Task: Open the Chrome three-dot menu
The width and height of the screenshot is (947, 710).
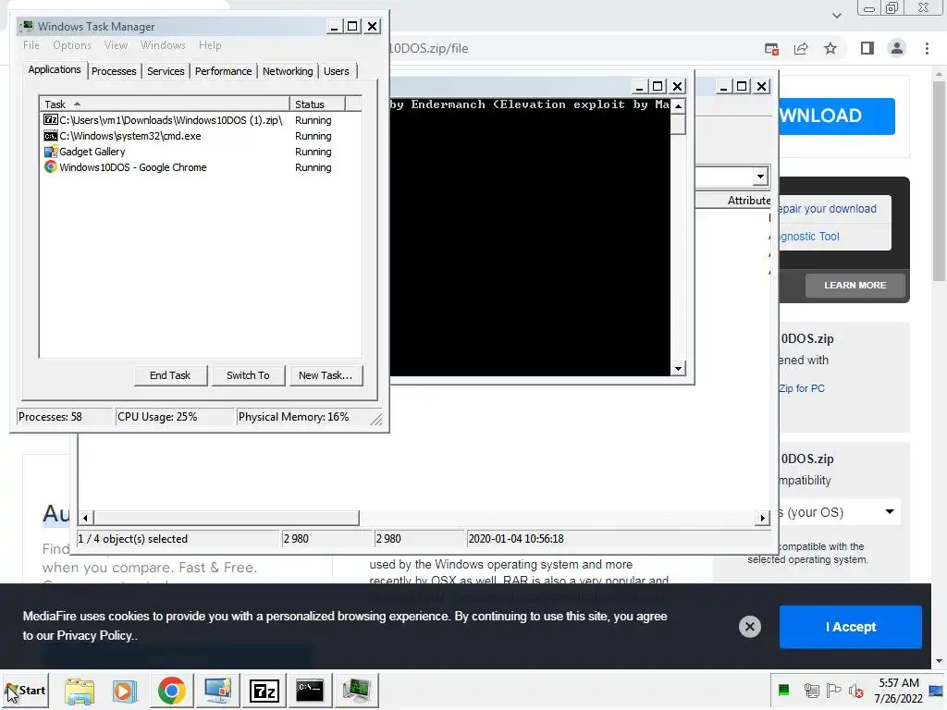Action: click(x=927, y=48)
